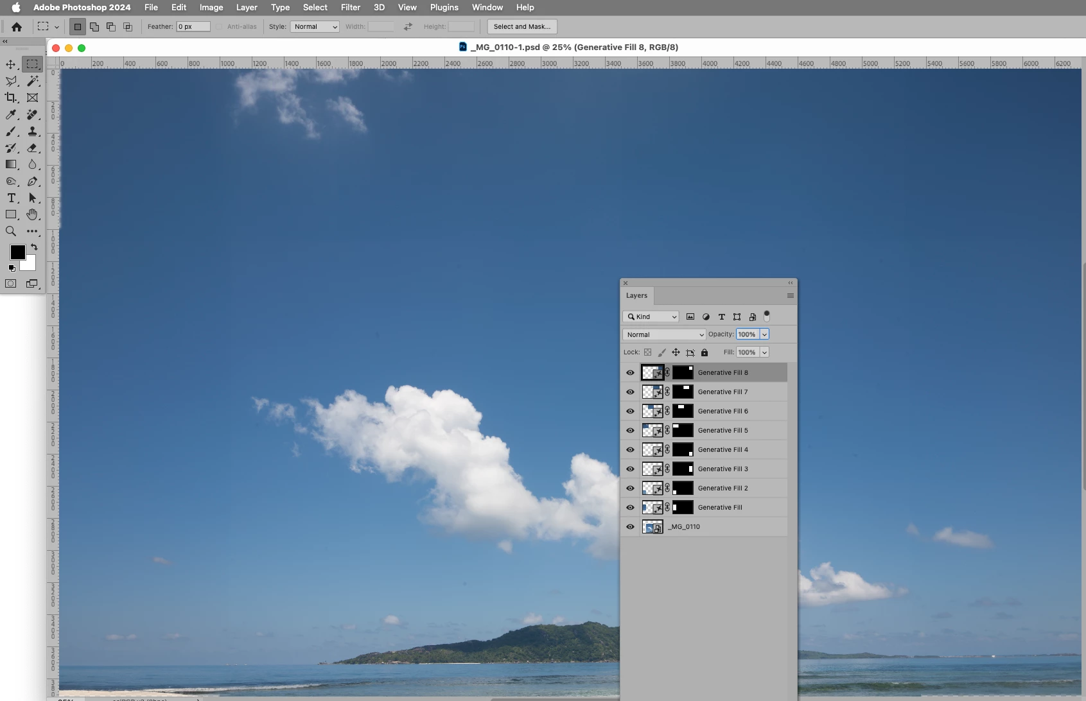Select the Eraser tool
This screenshot has height=701, width=1086.
(x=32, y=148)
